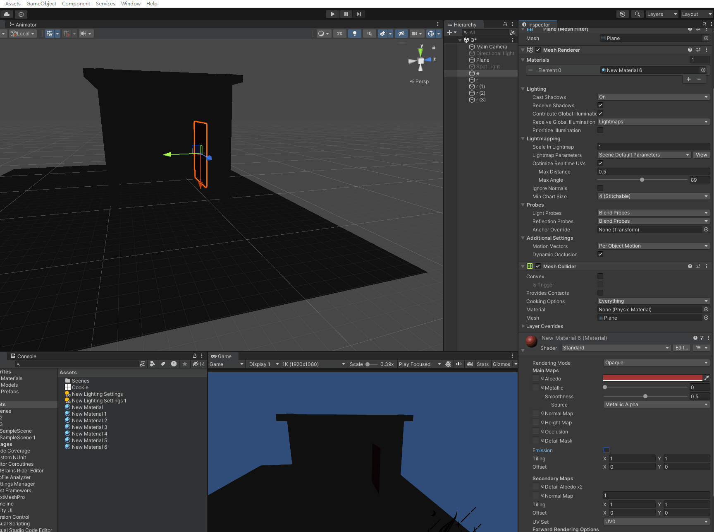
Task: Toggle scene lighting bulb icon
Action: (354, 34)
